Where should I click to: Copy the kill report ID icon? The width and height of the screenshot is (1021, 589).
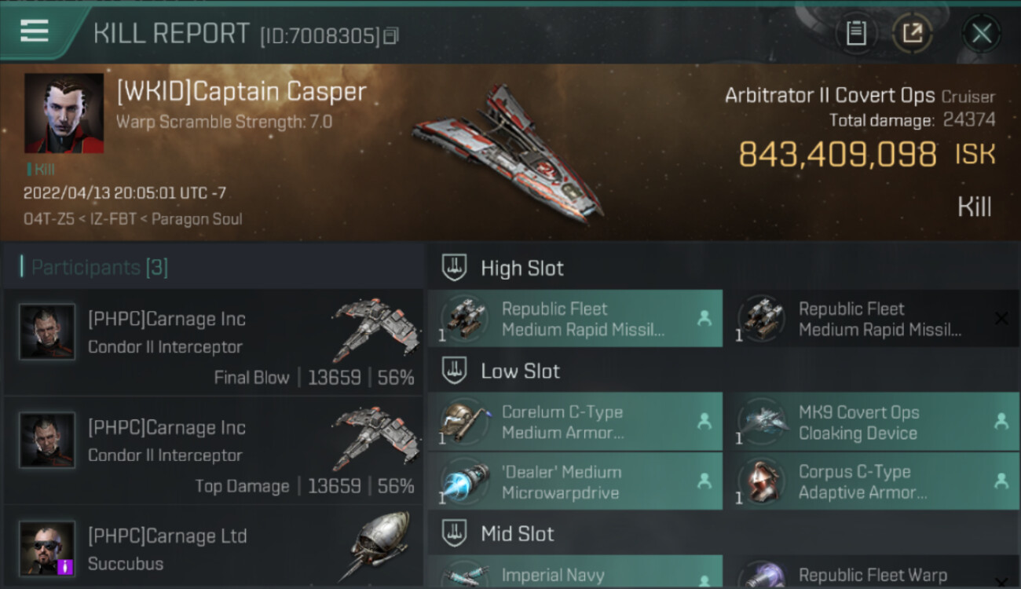[391, 36]
